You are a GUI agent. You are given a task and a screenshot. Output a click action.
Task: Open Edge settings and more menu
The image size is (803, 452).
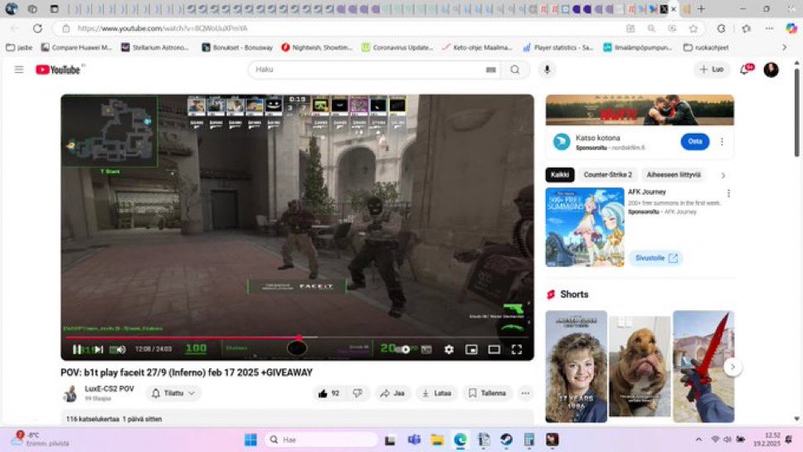[x=769, y=29]
